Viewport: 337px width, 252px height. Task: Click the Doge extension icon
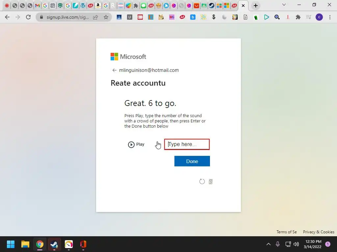(x=161, y=17)
